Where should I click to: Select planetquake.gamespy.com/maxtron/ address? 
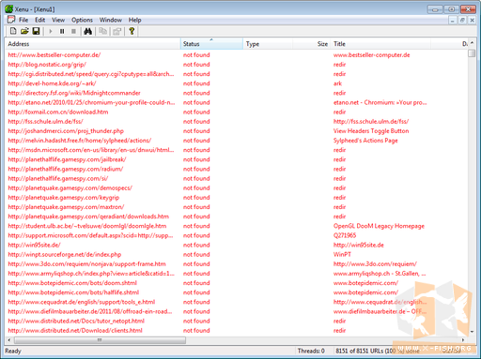[66, 207]
